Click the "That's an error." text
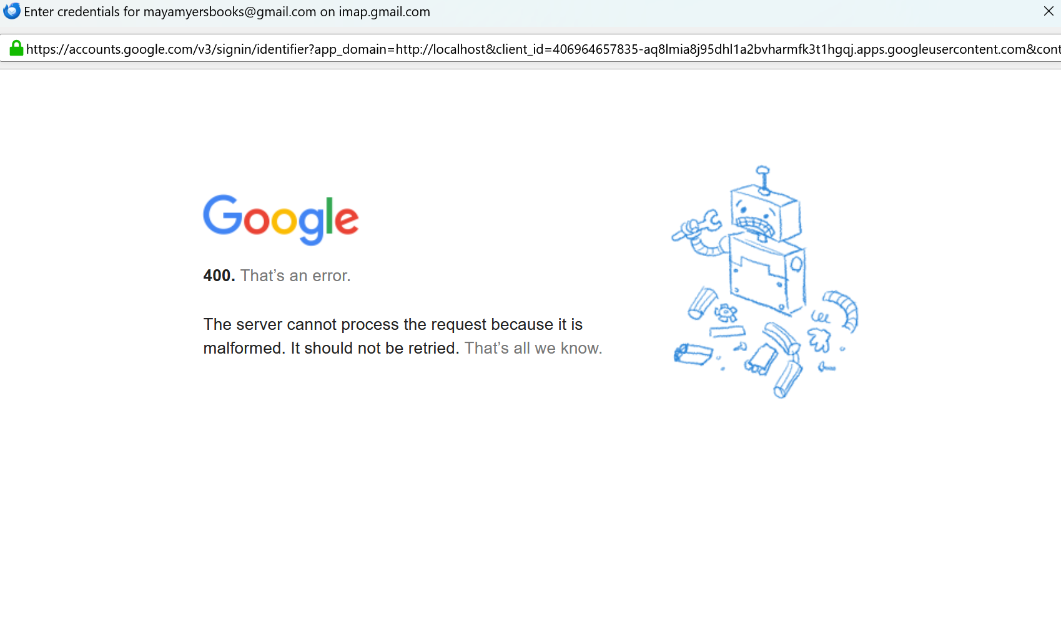Image resolution: width=1061 pixels, height=641 pixels. tap(295, 276)
